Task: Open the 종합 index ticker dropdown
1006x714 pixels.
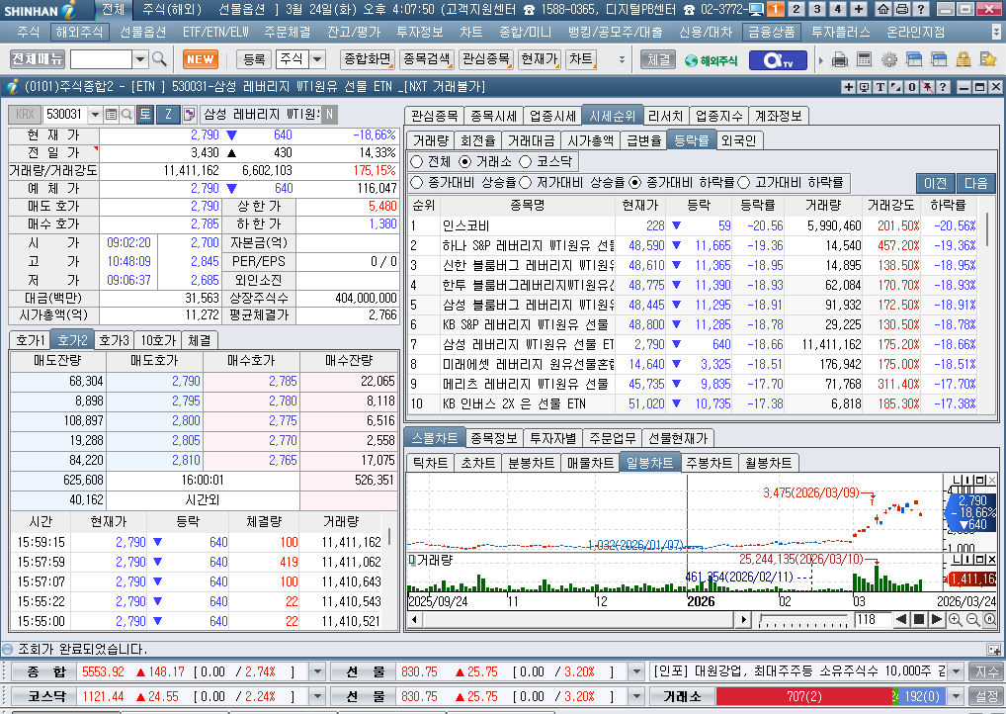Action: [317, 672]
